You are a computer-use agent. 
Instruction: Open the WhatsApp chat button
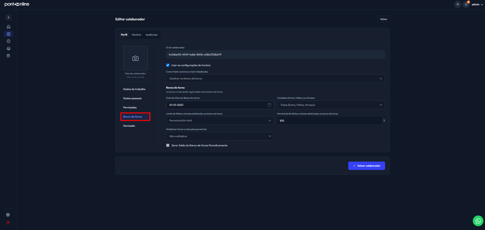click(x=478, y=221)
